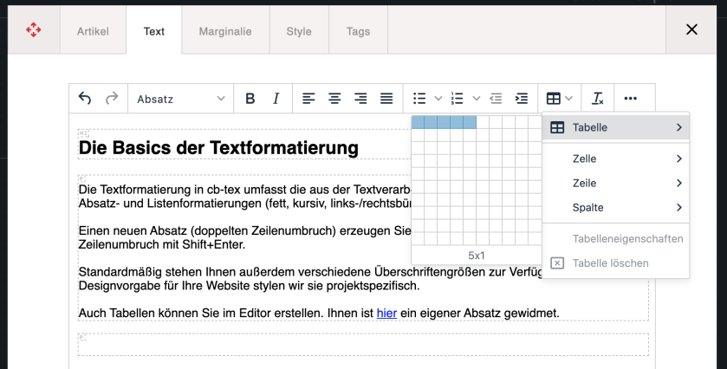Follow the "hier" hyperlink in the text
Screen dimensions: 727x369
coord(386,313)
